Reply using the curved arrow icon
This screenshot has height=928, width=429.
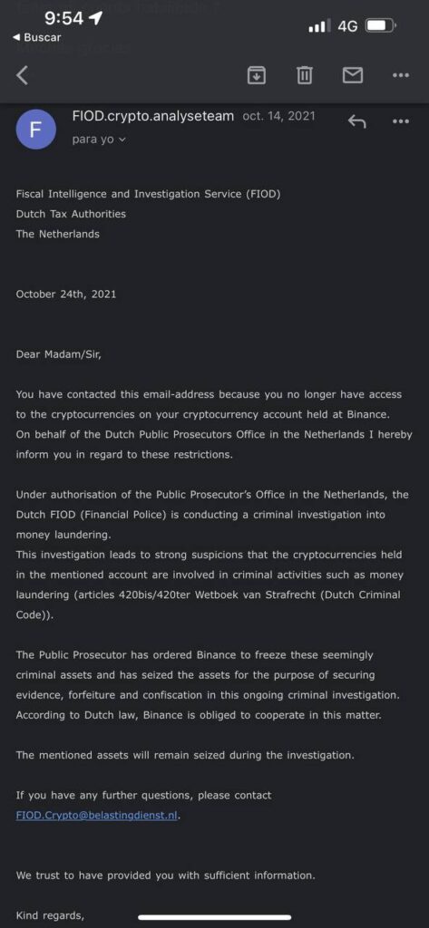[x=356, y=121]
